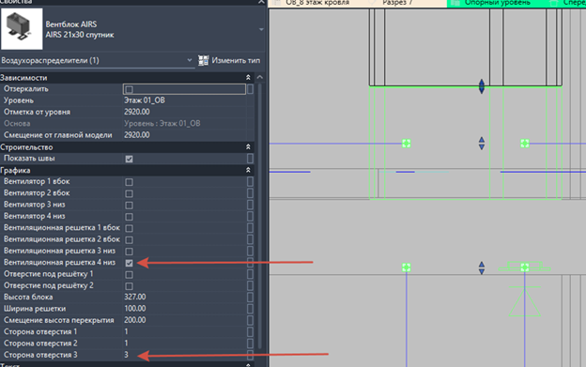This screenshot has width=586, height=367.
Task: Enable Отверстие под решётку 1 checkbox
Action: [129, 274]
